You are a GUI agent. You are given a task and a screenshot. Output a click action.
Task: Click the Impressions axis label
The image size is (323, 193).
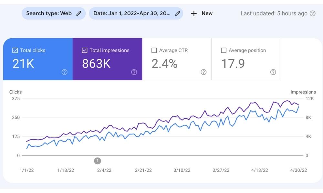[x=303, y=92]
